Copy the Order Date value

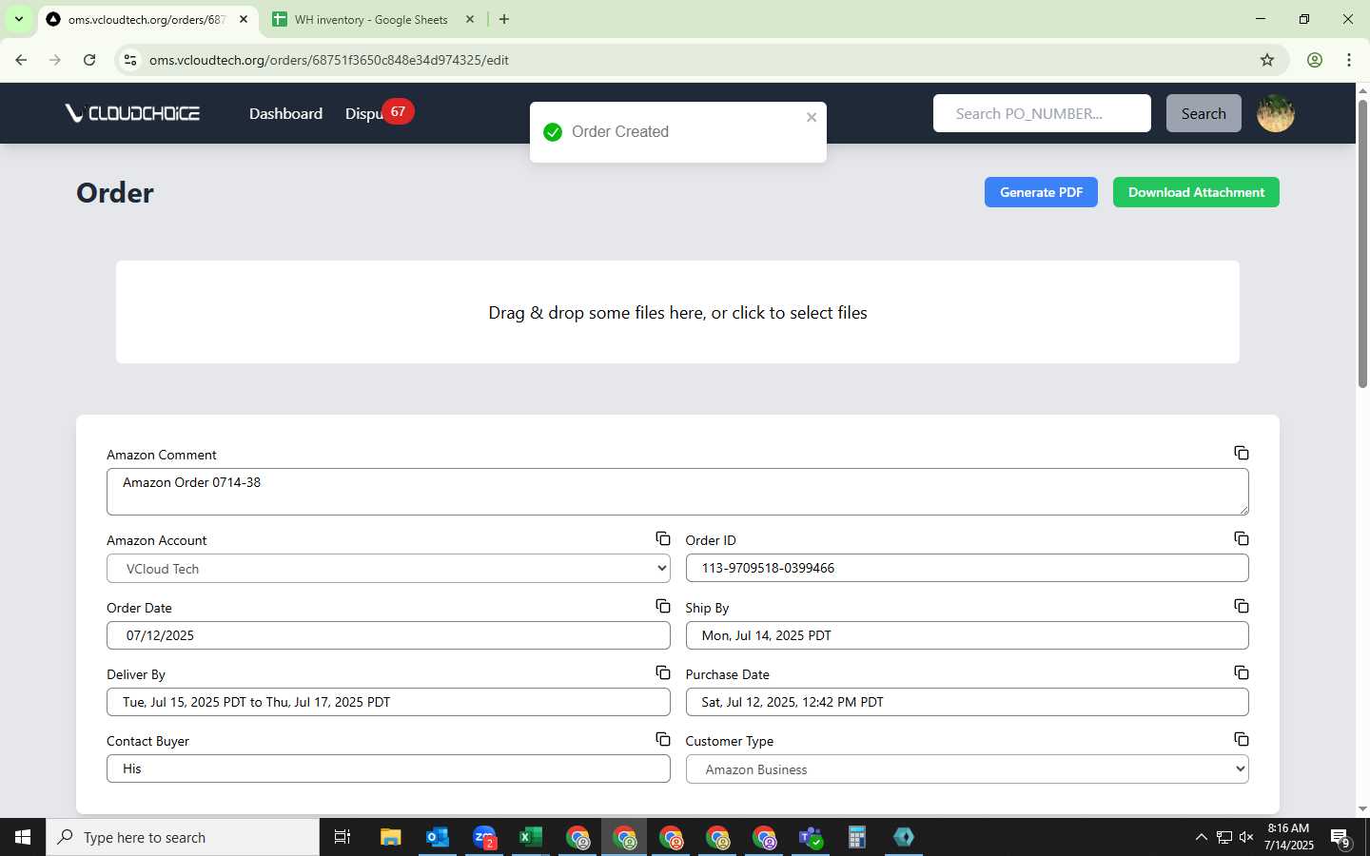click(662, 606)
